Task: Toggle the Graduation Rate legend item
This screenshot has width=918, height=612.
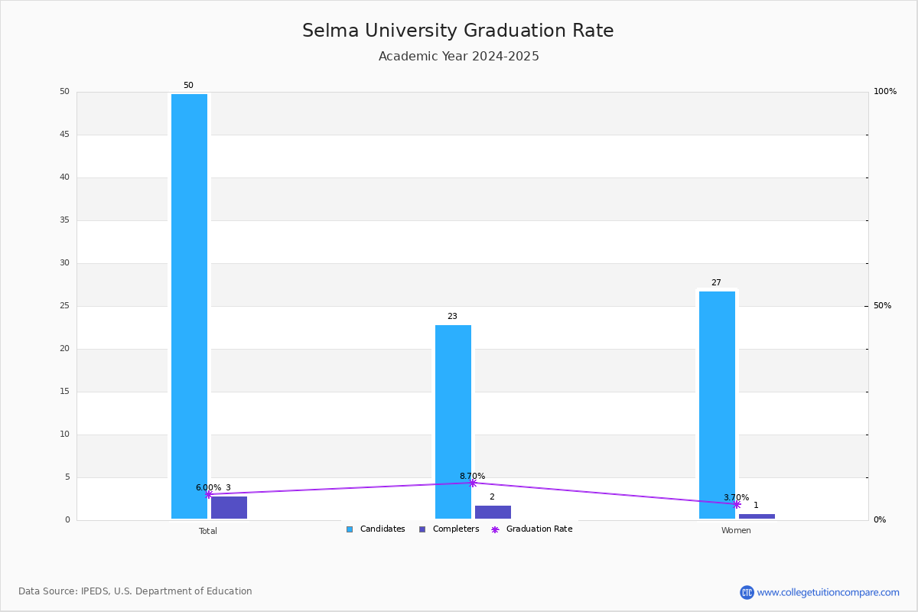Action: pyautogui.click(x=532, y=529)
